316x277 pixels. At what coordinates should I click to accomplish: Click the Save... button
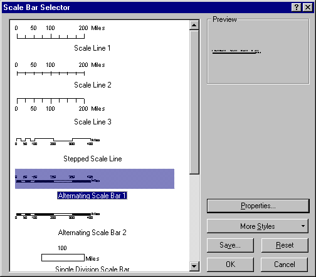230,245
